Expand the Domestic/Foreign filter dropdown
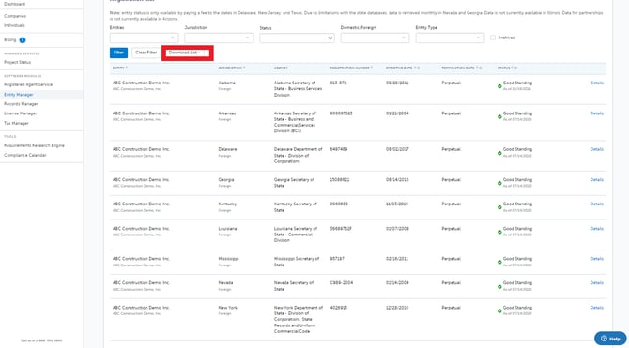629x348 pixels. click(375, 38)
